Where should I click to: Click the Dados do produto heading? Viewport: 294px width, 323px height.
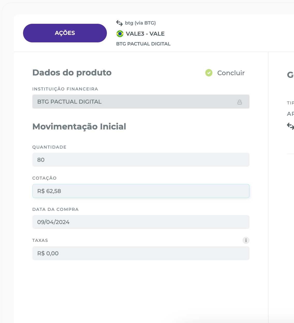coord(72,73)
